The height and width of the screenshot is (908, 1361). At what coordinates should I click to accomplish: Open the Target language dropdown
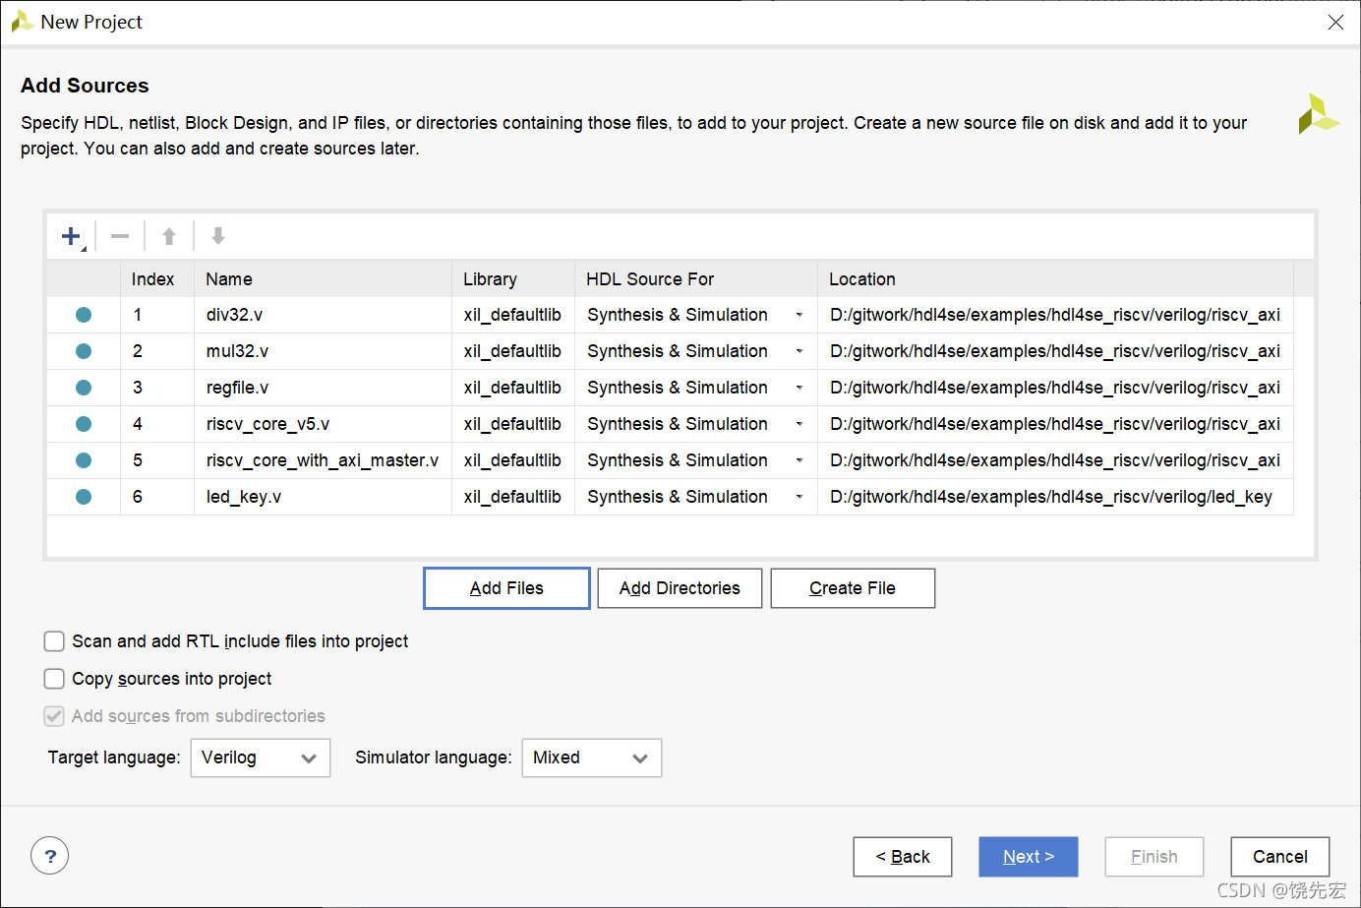260,757
